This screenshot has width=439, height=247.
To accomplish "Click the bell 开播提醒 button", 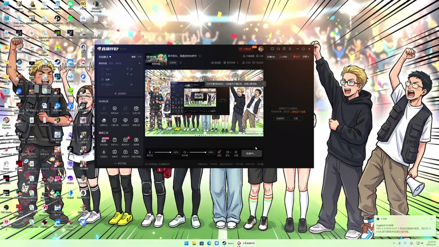I will pos(249,57).
